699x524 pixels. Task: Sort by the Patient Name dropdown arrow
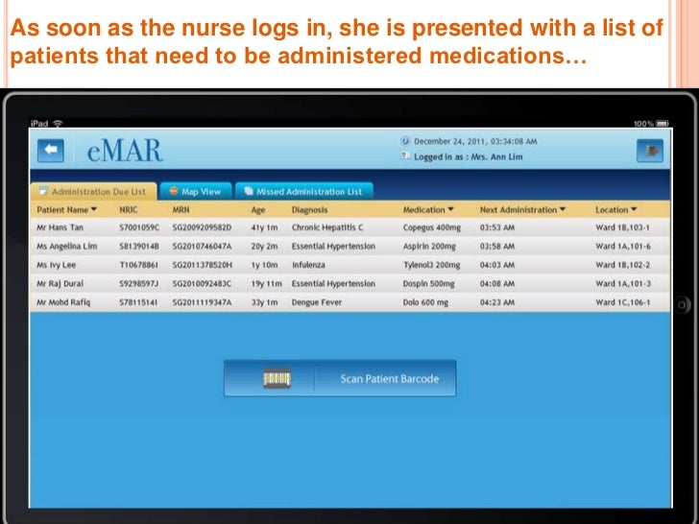tap(94, 209)
